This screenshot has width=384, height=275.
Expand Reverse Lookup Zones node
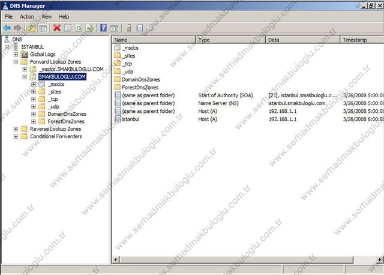(16, 129)
